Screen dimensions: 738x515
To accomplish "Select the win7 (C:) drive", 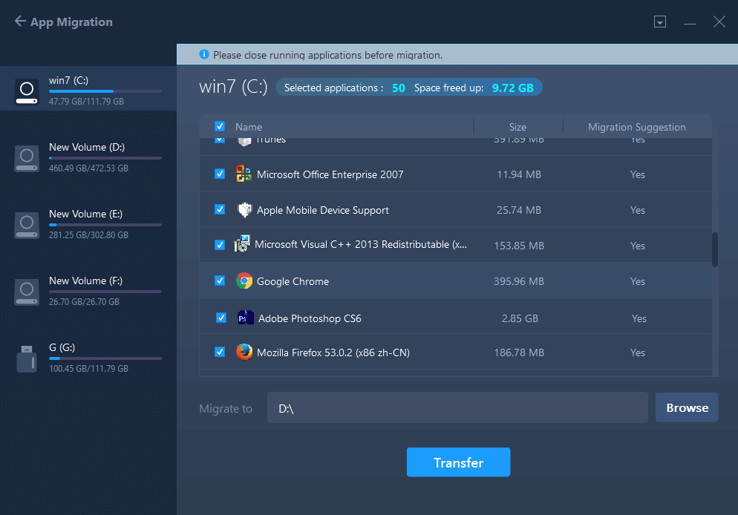I will point(88,88).
